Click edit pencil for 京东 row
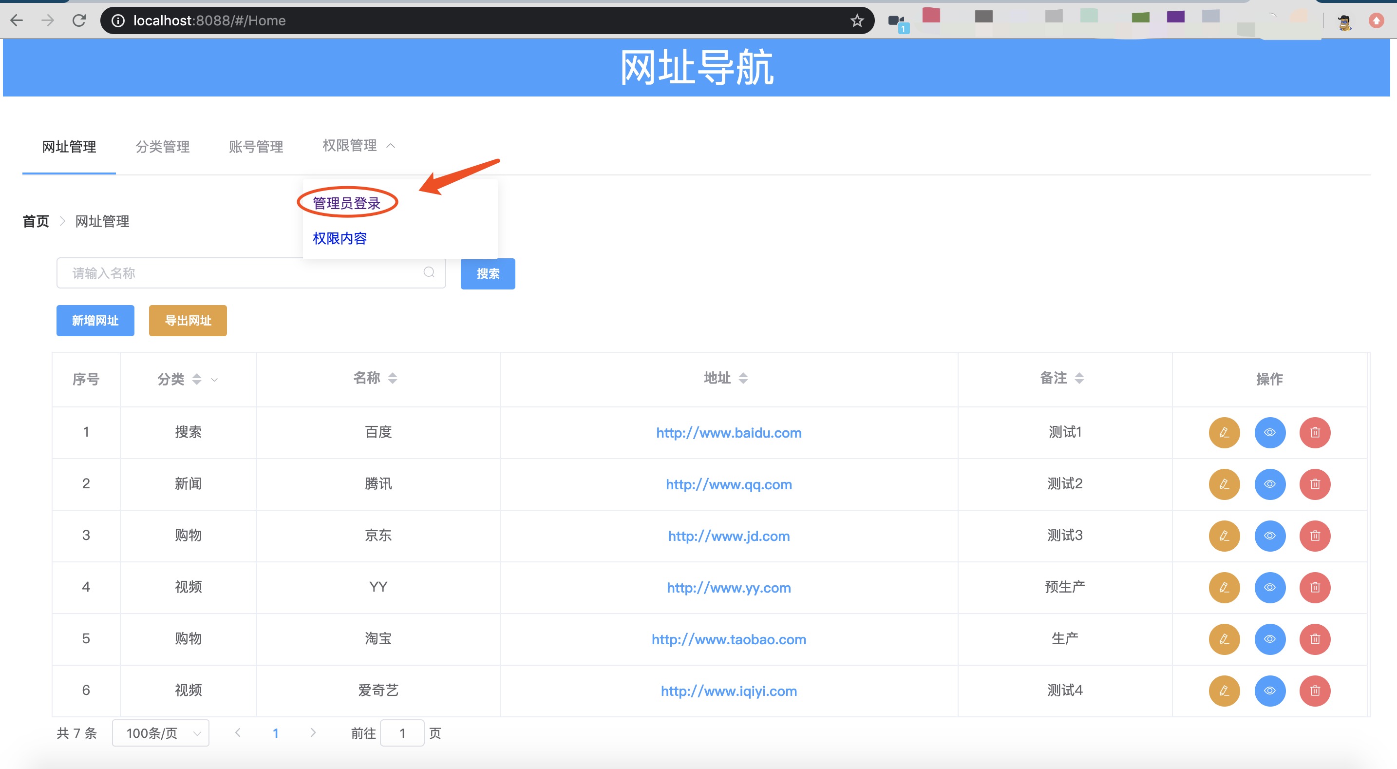 click(1224, 536)
